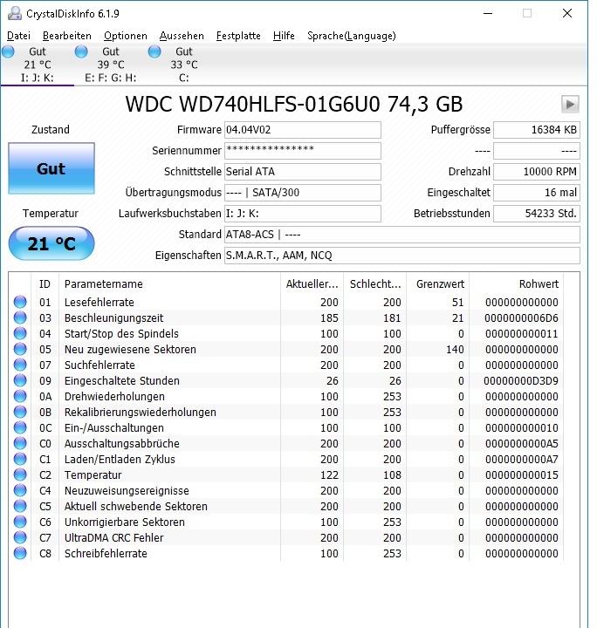
Task: Open the Festplatte menu
Action: click(x=238, y=36)
